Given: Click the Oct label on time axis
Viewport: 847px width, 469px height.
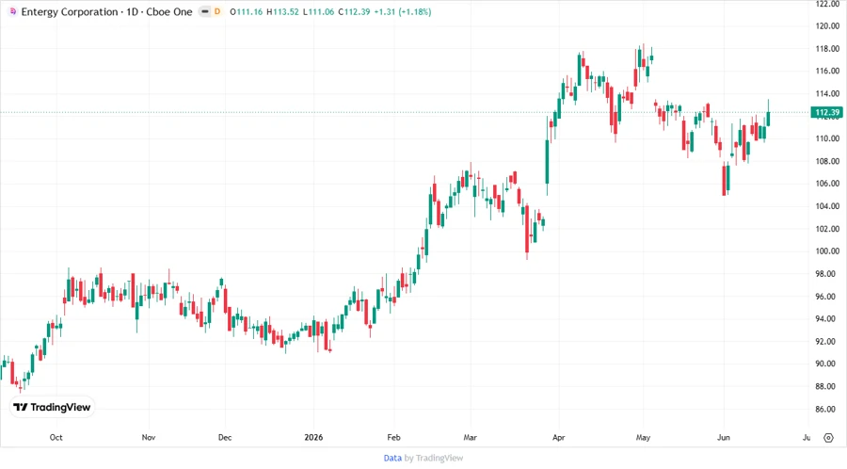Looking at the screenshot, I should (56, 437).
